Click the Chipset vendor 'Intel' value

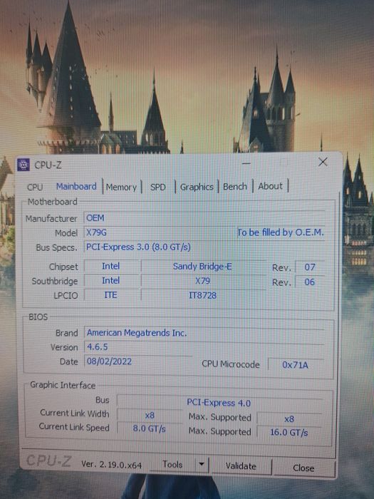coord(111,266)
